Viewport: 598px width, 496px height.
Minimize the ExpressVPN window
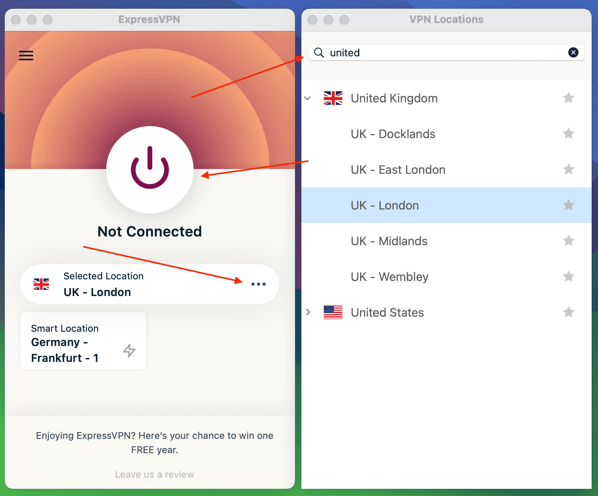coord(32,19)
